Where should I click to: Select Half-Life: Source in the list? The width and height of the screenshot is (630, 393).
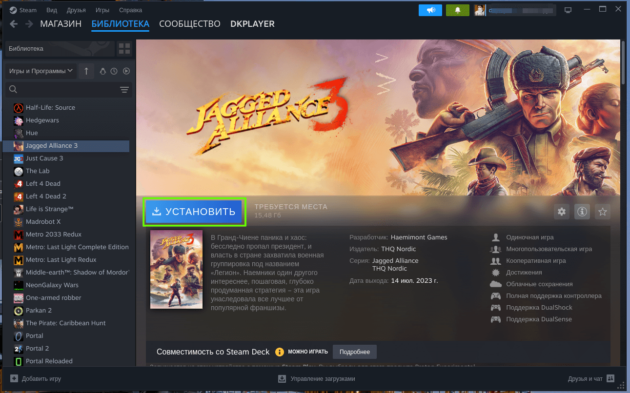66,108
